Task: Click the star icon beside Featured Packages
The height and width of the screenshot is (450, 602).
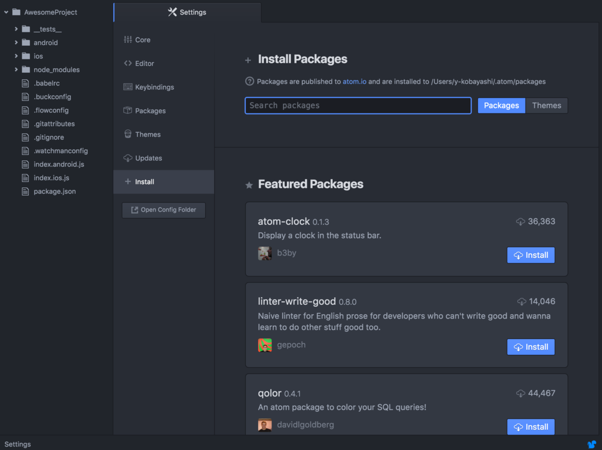Action: click(x=249, y=185)
